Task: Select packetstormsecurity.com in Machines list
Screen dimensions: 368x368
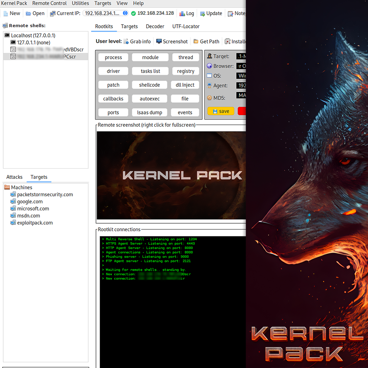Action: pyautogui.click(x=45, y=194)
